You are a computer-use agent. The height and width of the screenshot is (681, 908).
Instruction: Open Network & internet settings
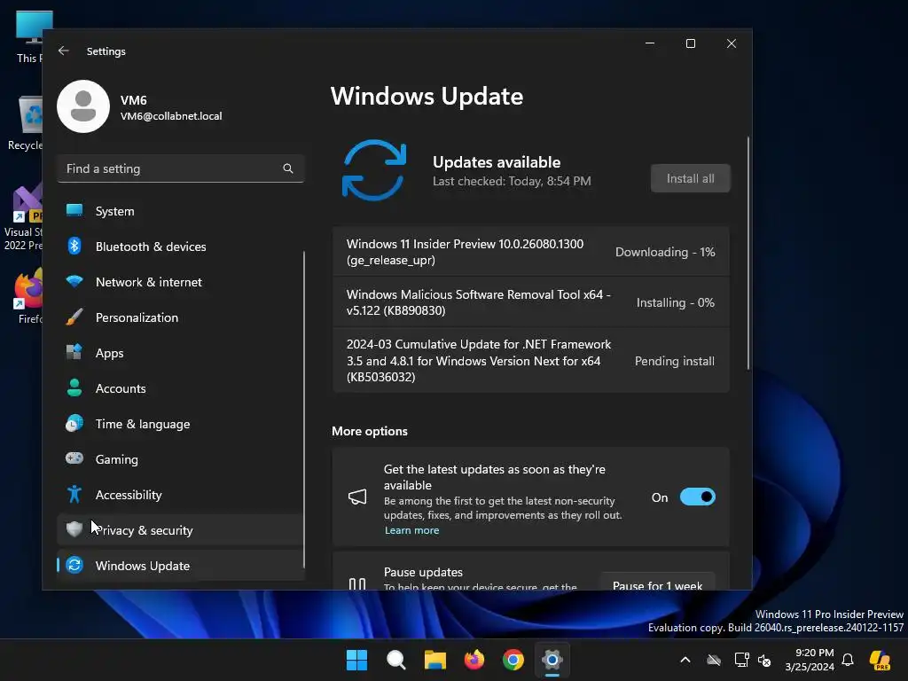tap(180, 281)
